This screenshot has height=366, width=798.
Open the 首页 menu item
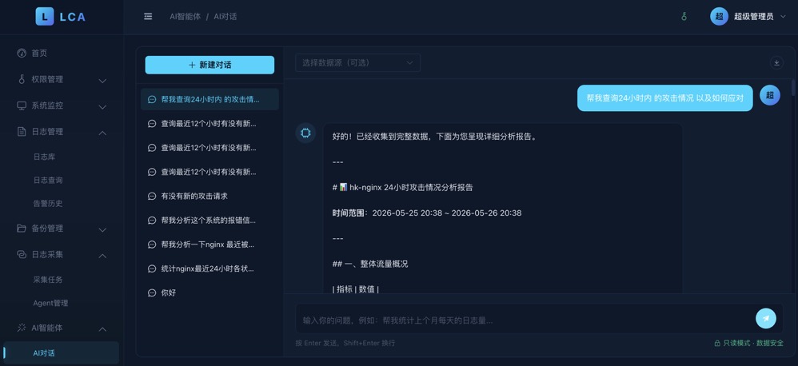click(x=61, y=53)
